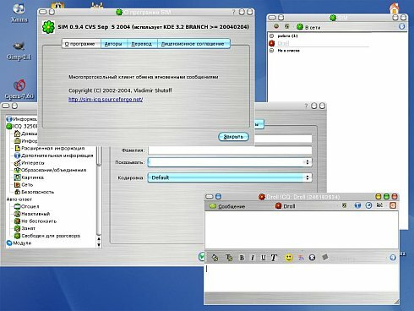Select the Droll contact in the contact list
This screenshot has width=414, height=311.
point(283,43)
